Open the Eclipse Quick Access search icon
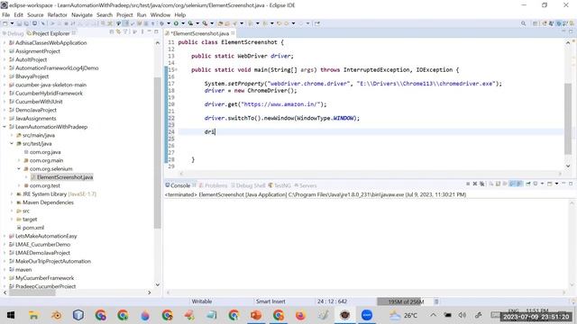This screenshot has height=324, width=577. click(x=523, y=23)
